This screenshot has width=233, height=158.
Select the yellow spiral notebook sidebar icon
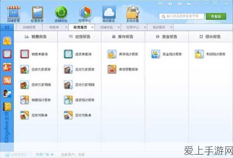[7, 107]
